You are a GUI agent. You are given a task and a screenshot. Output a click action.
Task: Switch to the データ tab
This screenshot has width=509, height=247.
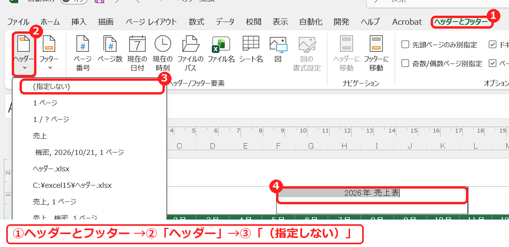pyautogui.click(x=225, y=22)
